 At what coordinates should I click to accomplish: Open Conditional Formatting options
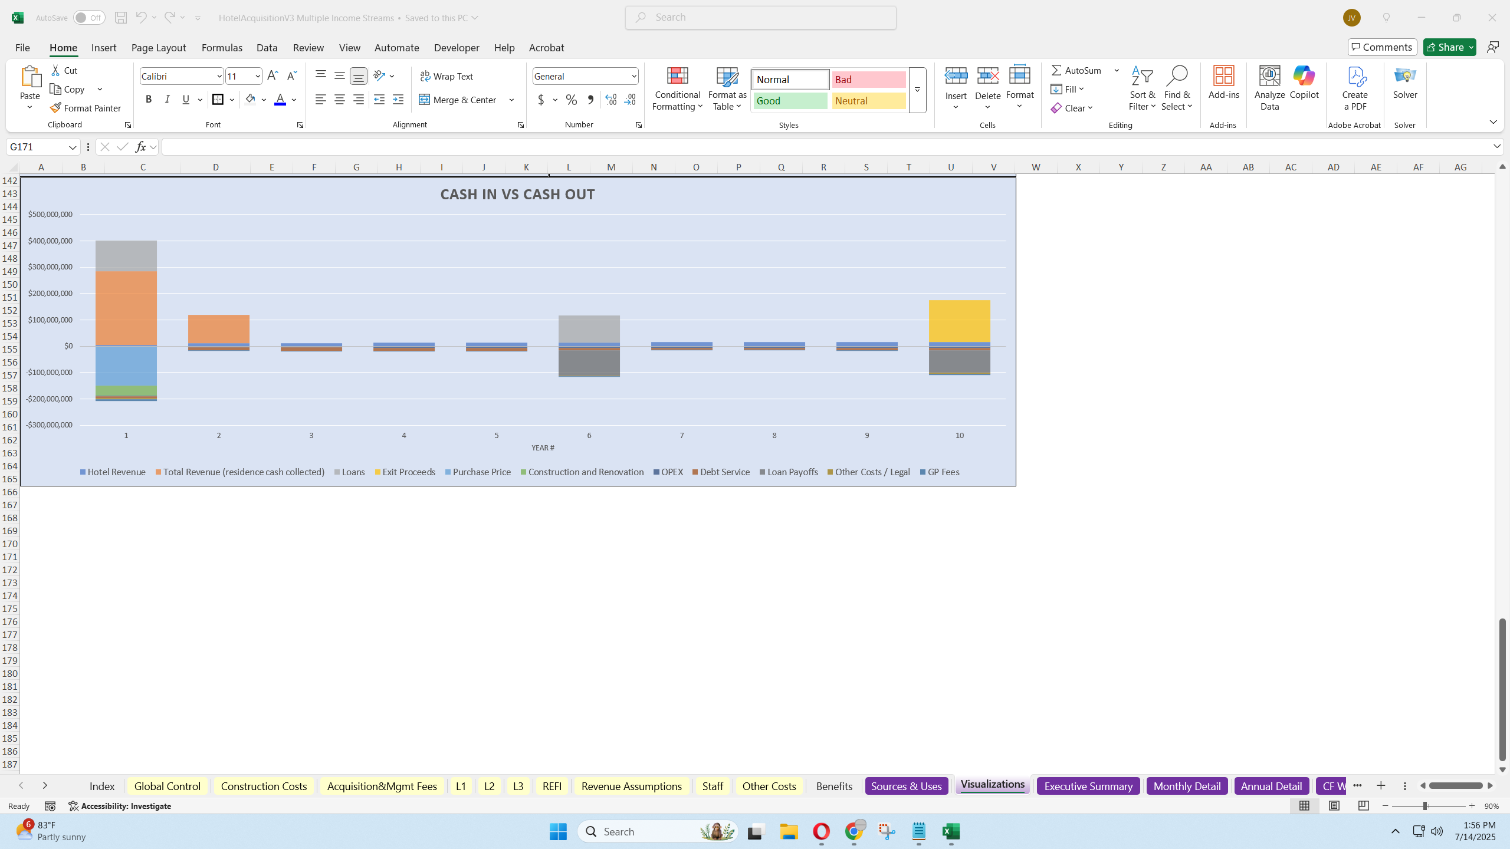677,88
